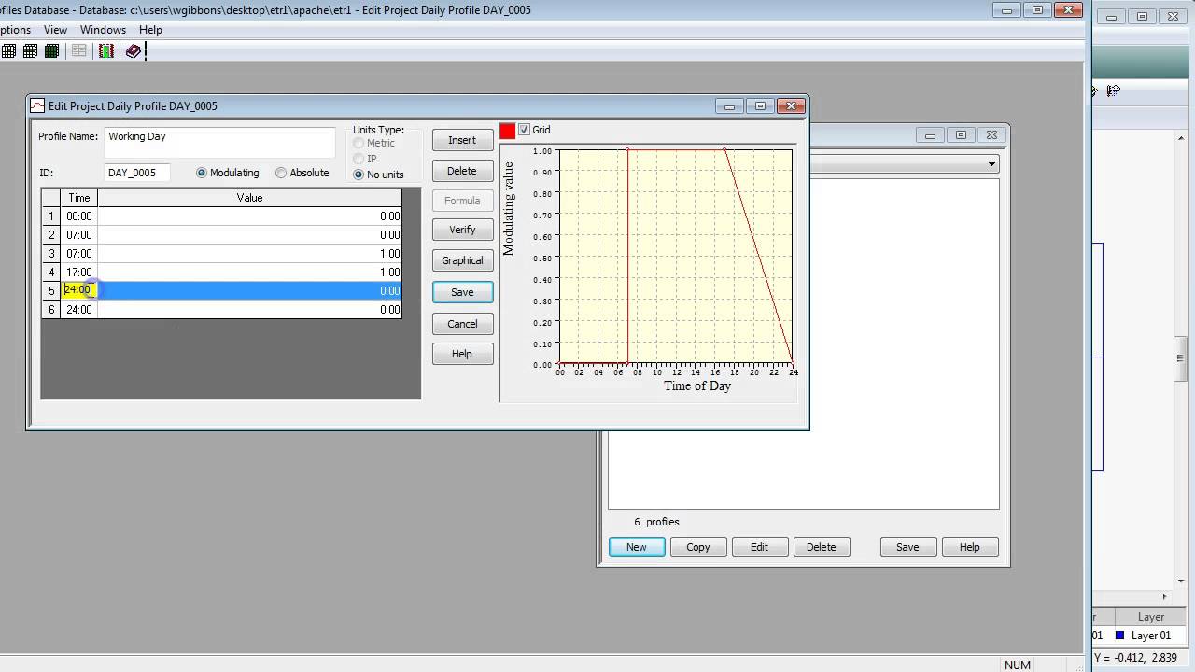Open the partially visible Options menu
1195x672 pixels.
tap(15, 30)
